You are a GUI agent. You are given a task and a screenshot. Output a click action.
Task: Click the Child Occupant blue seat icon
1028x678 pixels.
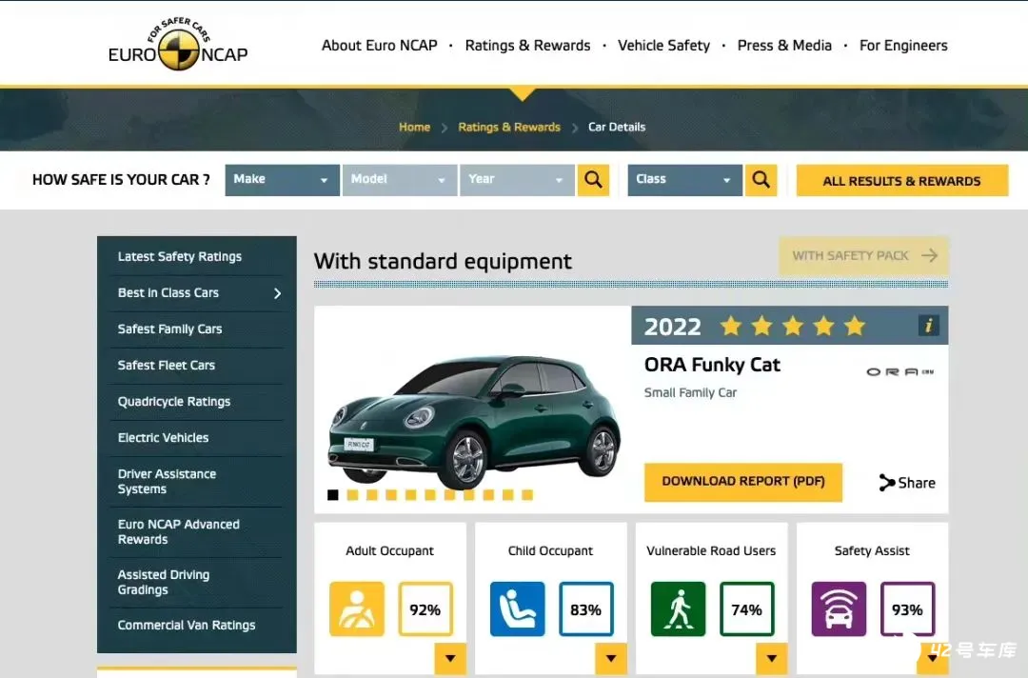(x=517, y=609)
